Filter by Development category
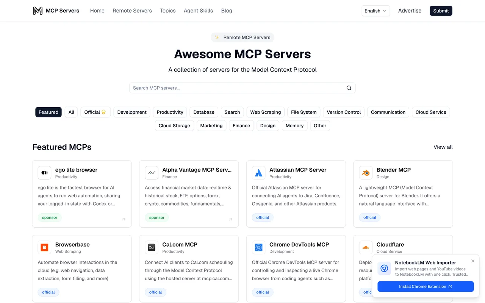This screenshot has width=485, height=303. [132, 112]
